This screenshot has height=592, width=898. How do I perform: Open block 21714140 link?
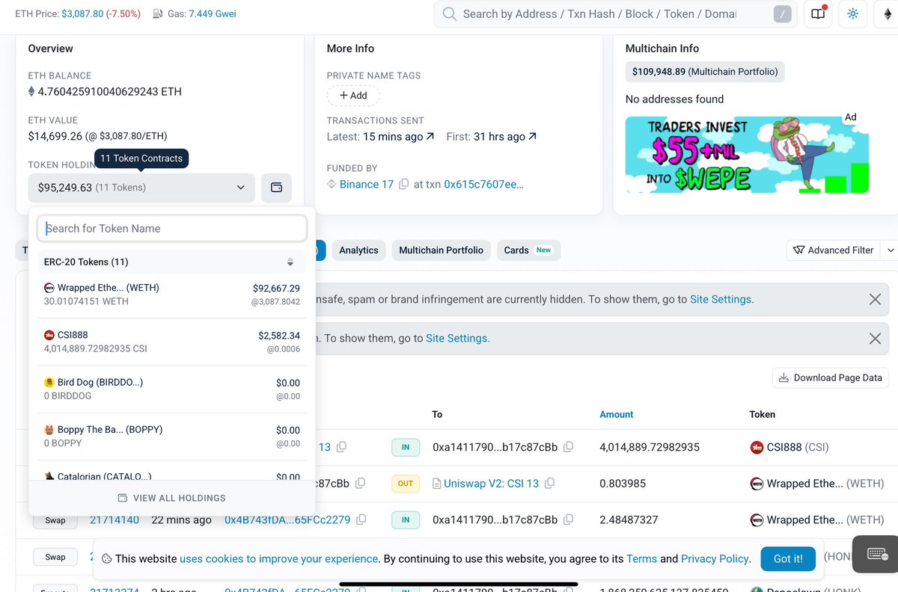pyautogui.click(x=114, y=519)
